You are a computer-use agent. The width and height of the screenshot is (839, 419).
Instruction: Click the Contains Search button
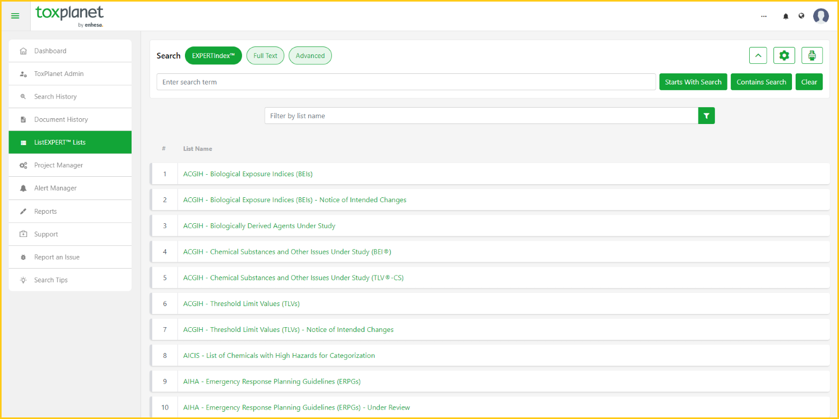pyautogui.click(x=761, y=82)
